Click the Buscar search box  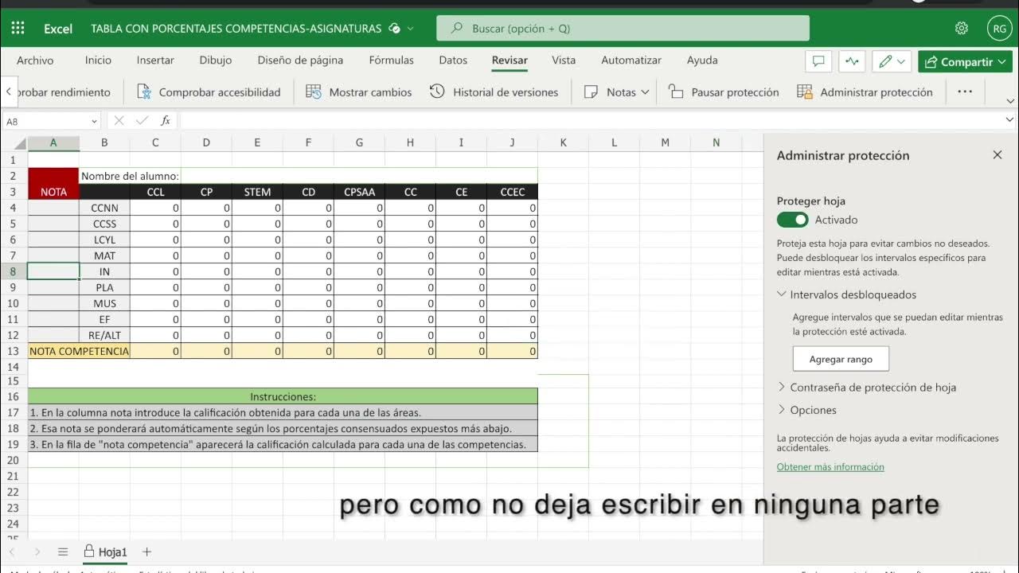click(x=623, y=29)
